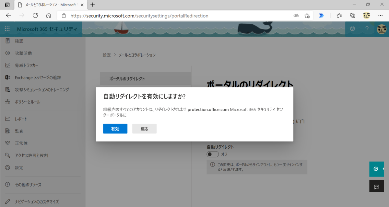Click the メールとコラボレーション breadcrumb
This screenshot has width=389, height=207.
(137, 55)
